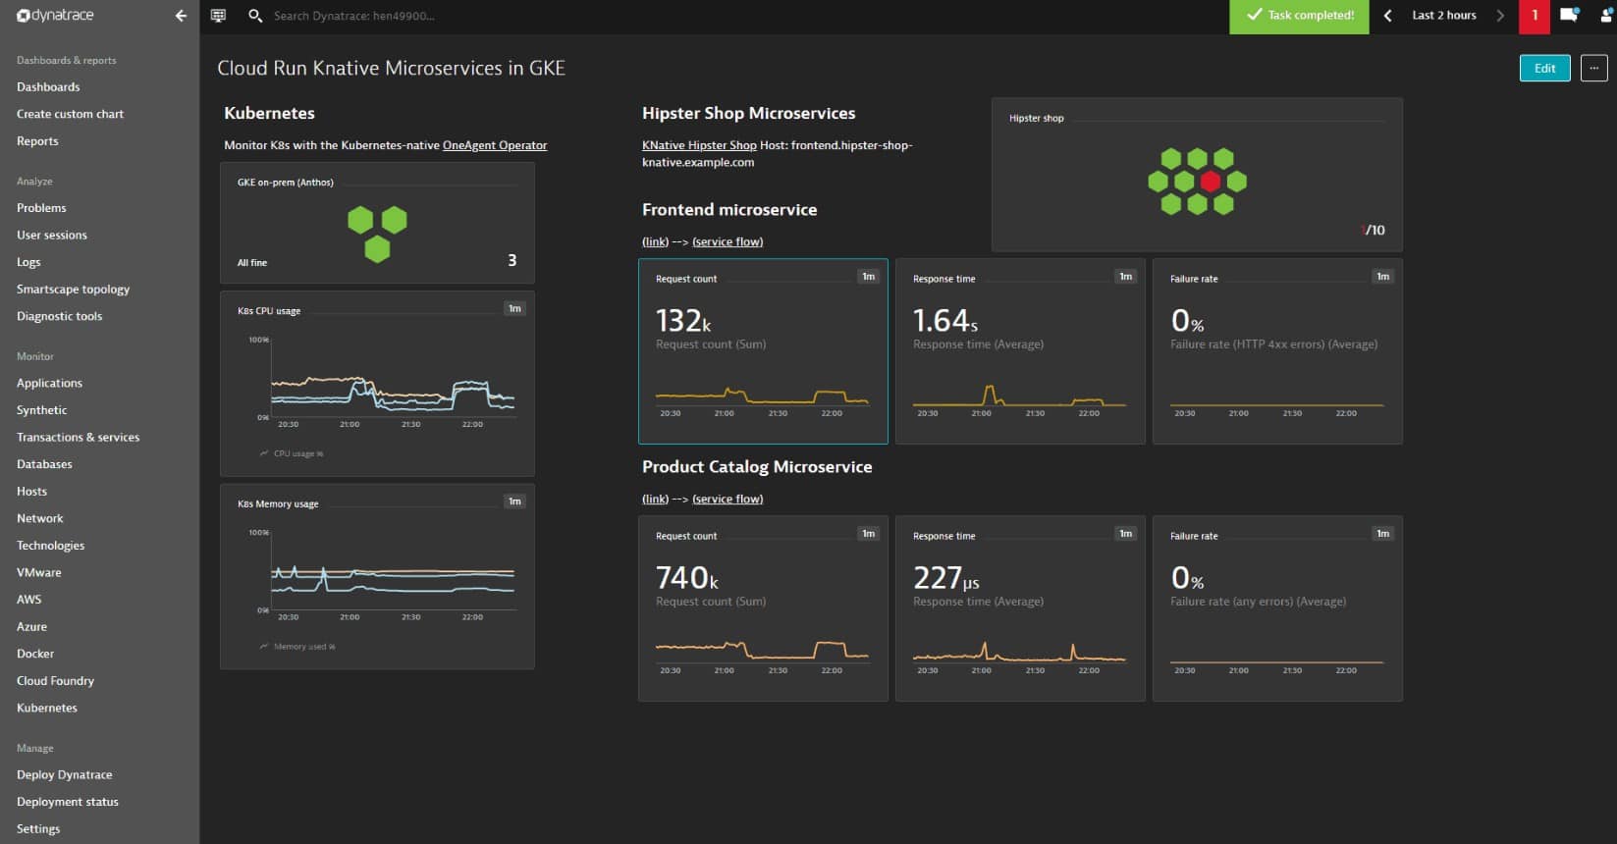
Task: Open Frontend Response time 1.64s tile
Action: tap(1020, 351)
